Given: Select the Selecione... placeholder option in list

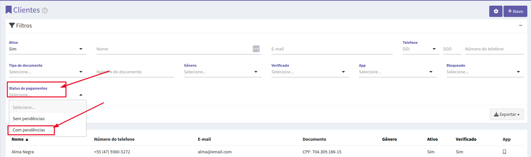Looking at the screenshot, I should point(47,108).
